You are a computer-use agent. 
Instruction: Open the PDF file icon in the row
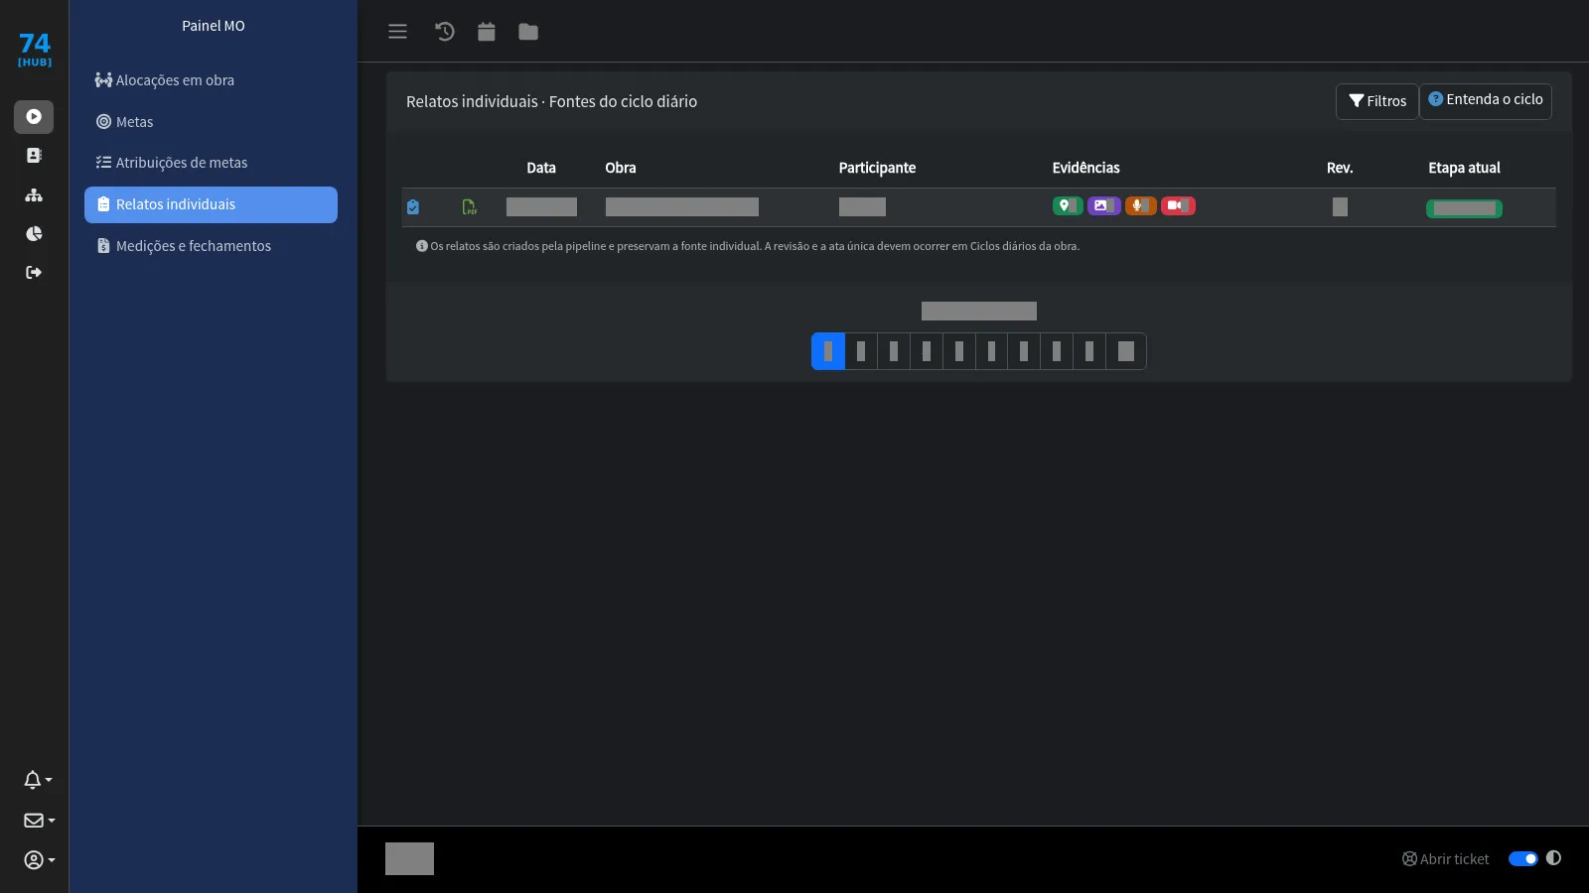click(x=469, y=207)
